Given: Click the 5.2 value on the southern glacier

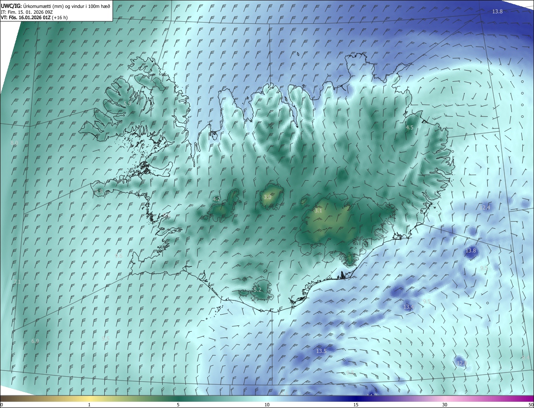Looking at the screenshot, I should point(257,290).
